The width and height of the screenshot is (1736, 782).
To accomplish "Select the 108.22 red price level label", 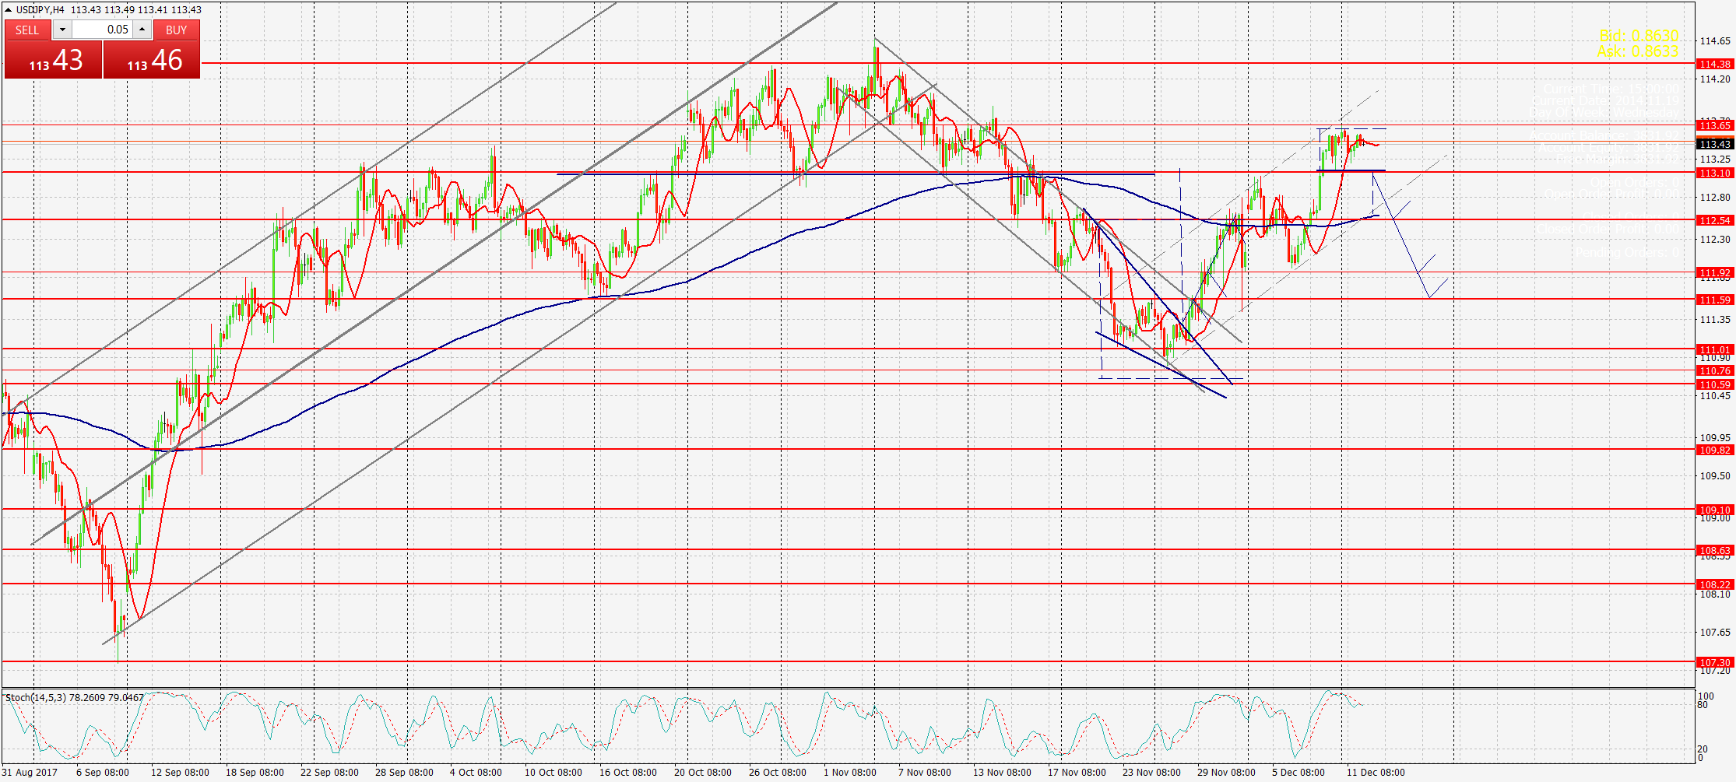I will [x=1715, y=584].
